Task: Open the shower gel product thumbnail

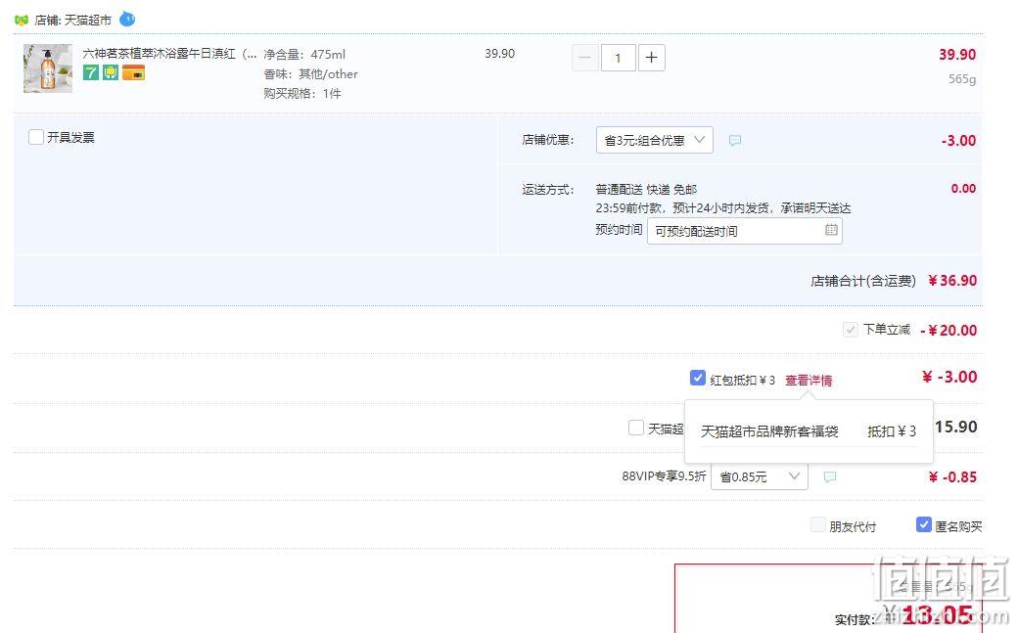Action: click(x=48, y=68)
